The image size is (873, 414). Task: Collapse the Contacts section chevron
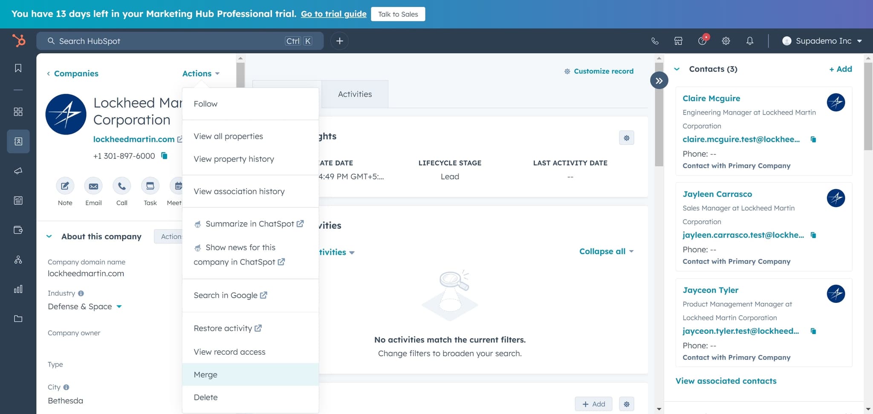pyautogui.click(x=677, y=69)
